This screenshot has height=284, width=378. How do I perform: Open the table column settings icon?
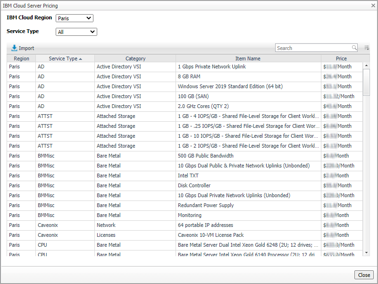coord(367,48)
